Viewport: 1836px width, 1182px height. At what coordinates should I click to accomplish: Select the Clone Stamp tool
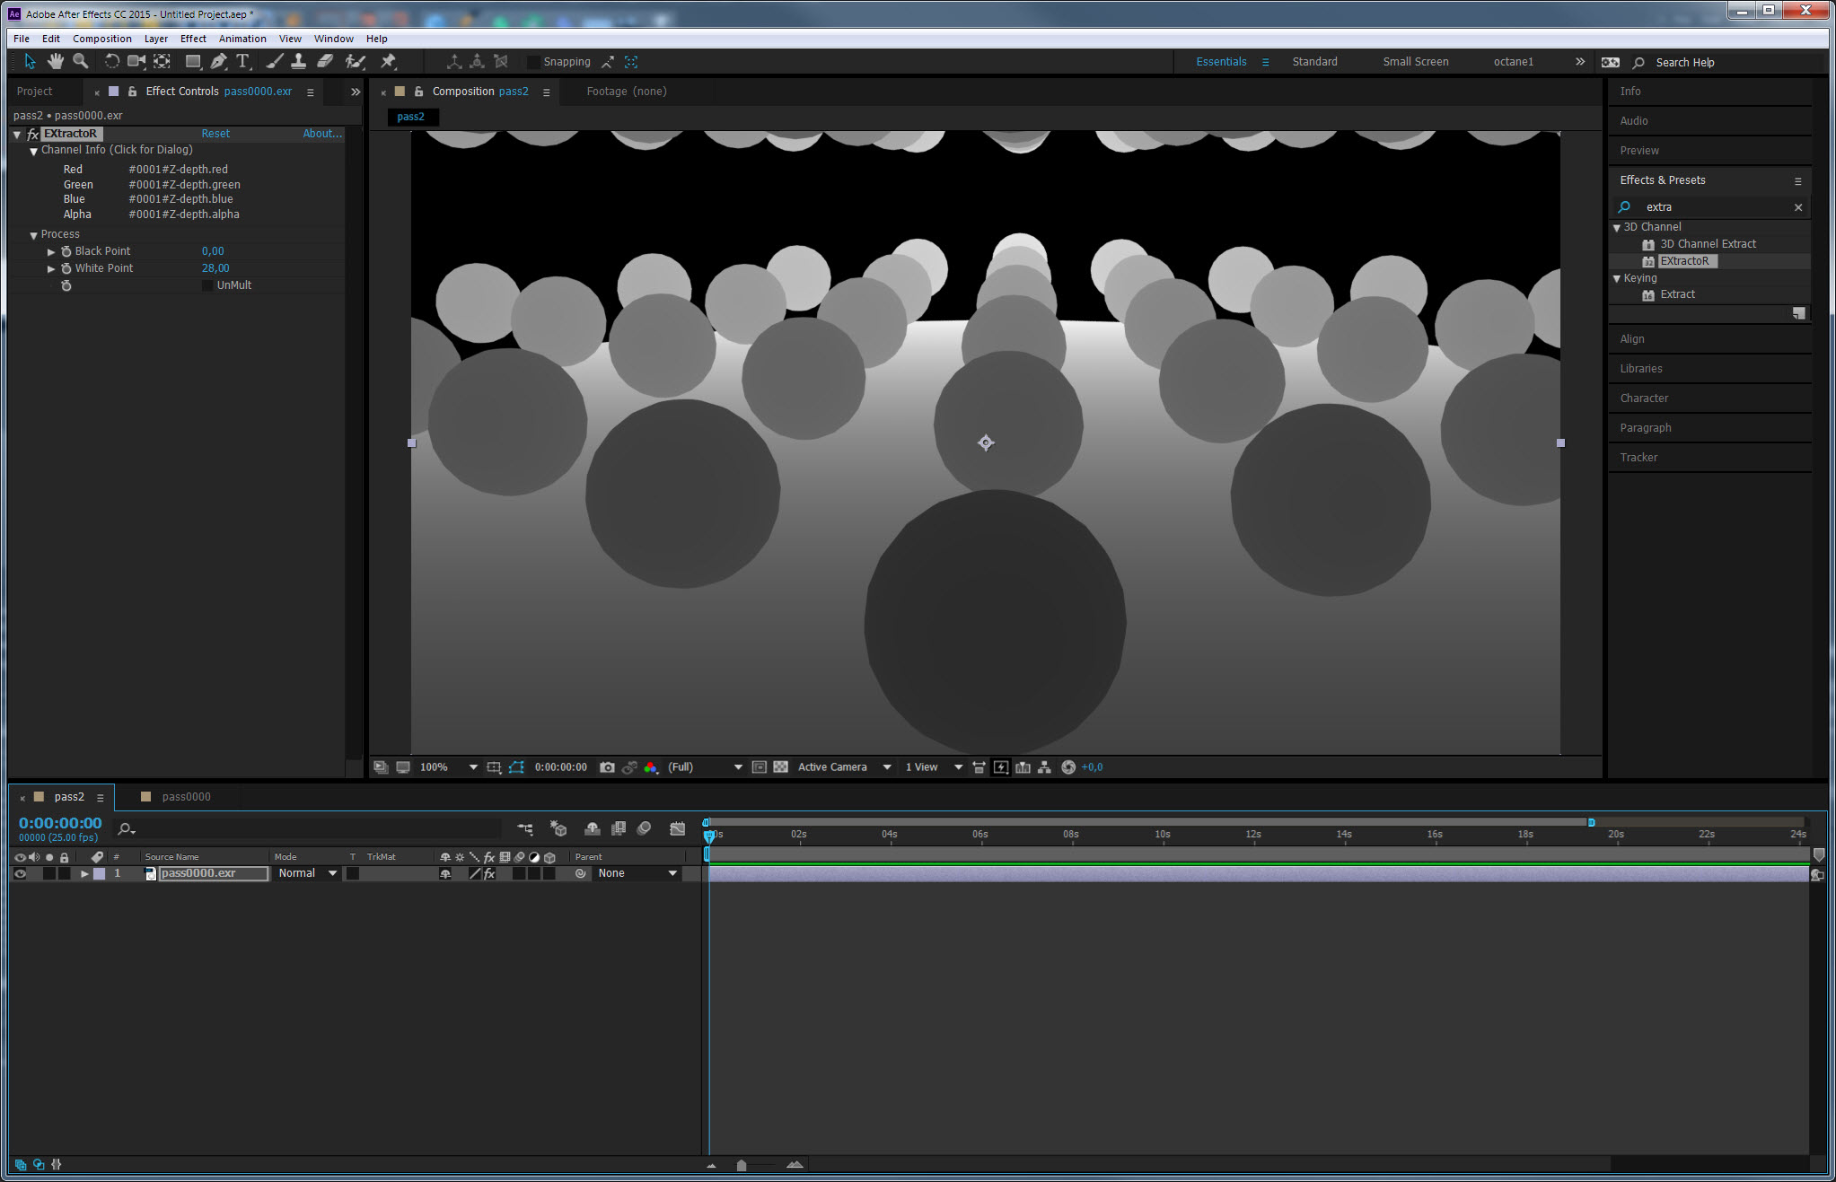[x=299, y=61]
